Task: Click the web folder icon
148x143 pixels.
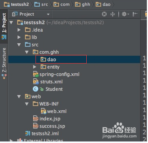Action: click(x=28, y=97)
